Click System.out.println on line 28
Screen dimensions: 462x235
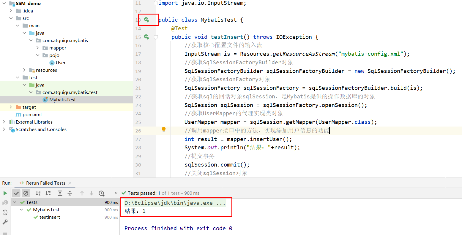[x=214, y=148]
